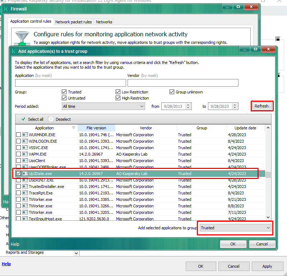Increase the to date spinner

235,105
